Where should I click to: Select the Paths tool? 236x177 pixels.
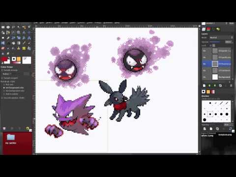coord(8,32)
